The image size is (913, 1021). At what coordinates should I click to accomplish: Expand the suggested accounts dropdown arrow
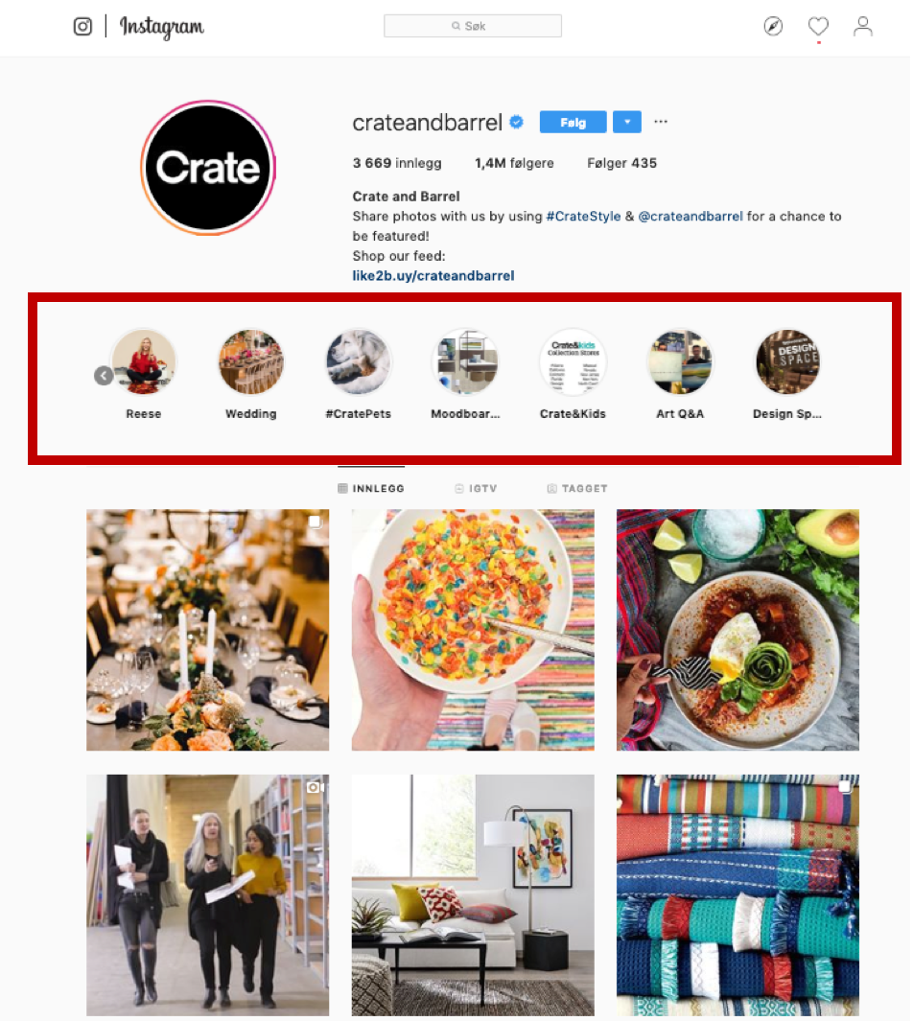[627, 122]
